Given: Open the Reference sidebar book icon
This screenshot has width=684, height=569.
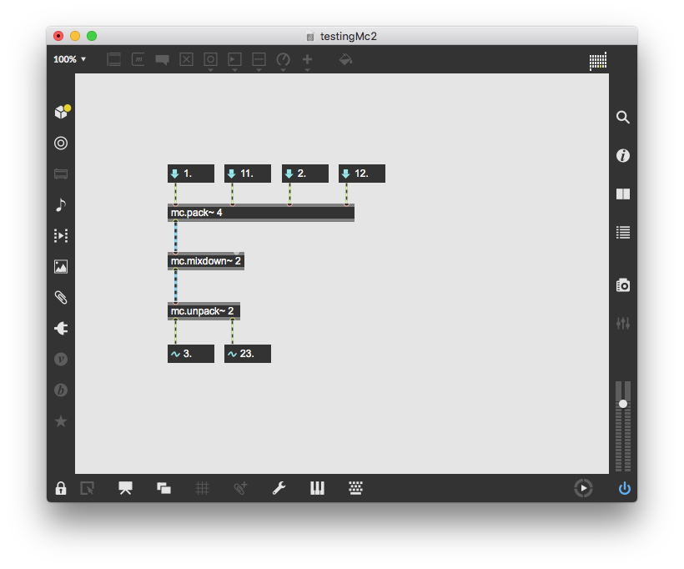Looking at the screenshot, I should coord(623,194).
